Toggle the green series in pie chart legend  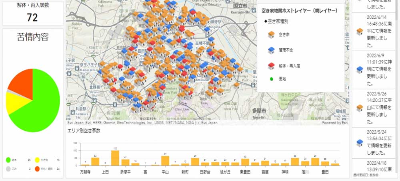pyautogui.click(x=8, y=160)
